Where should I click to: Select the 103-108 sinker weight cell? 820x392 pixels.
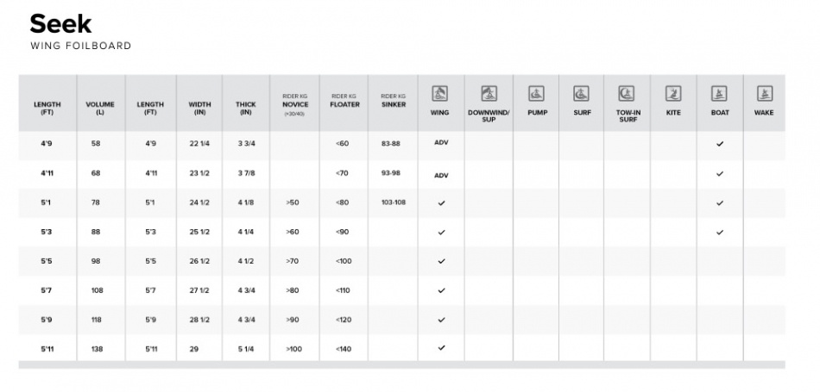393,202
